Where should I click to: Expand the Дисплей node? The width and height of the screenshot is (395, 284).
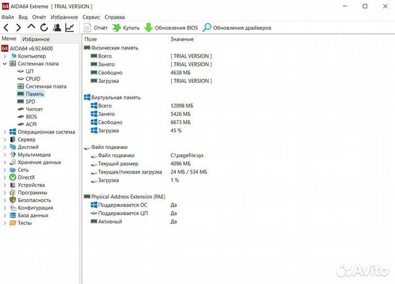(5, 147)
